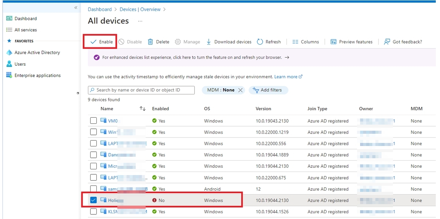The image size is (440, 219).
Task: Click the device search input field
Action: [x=141, y=90]
